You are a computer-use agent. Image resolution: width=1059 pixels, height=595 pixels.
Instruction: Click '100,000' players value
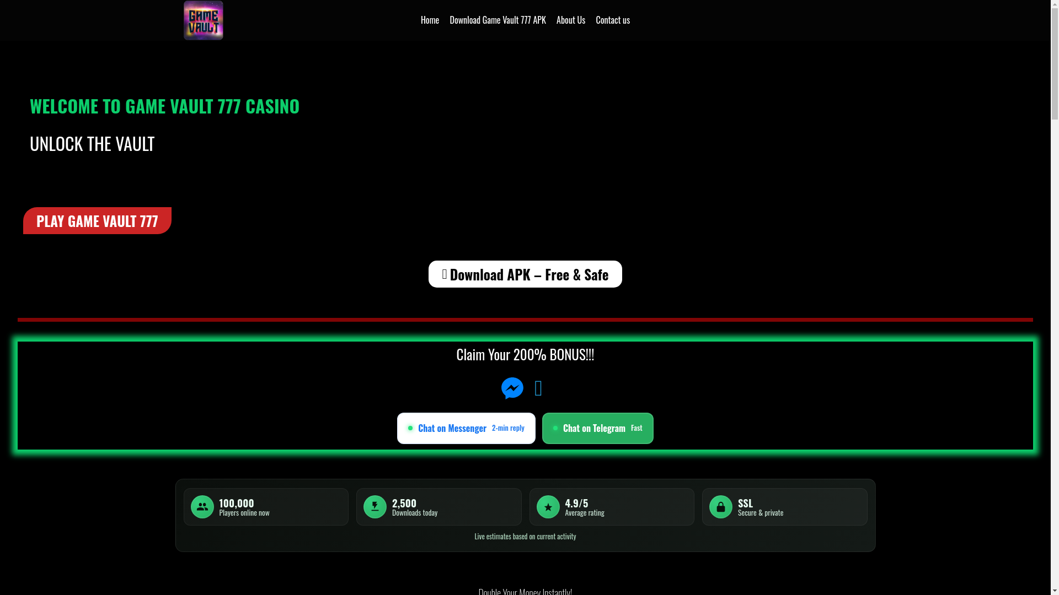(x=237, y=503)
